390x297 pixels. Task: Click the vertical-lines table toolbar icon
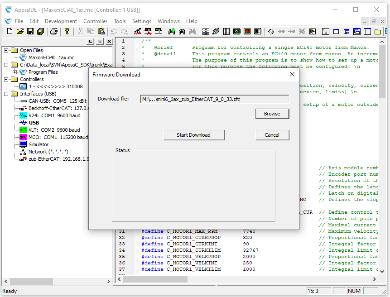pos(226,31)
